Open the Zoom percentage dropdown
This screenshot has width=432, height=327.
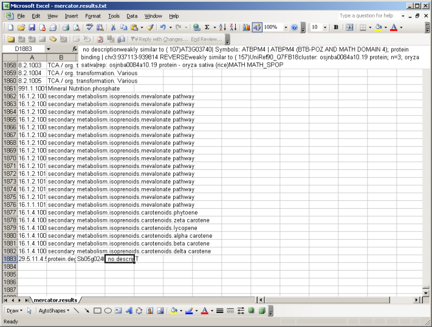click(x=286, y=27)
